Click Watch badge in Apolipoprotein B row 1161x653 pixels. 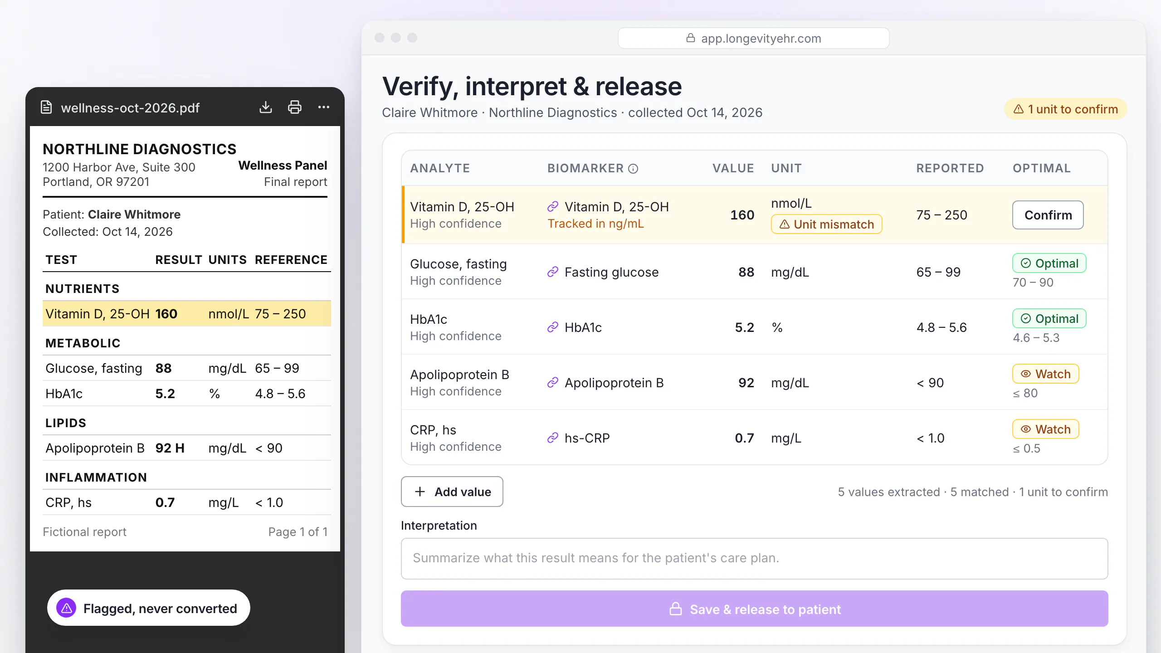1046,374
